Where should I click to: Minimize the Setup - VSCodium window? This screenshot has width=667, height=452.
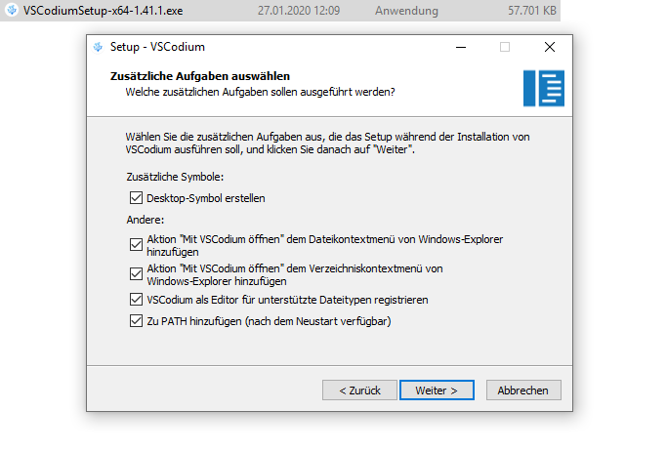[461, 47]
